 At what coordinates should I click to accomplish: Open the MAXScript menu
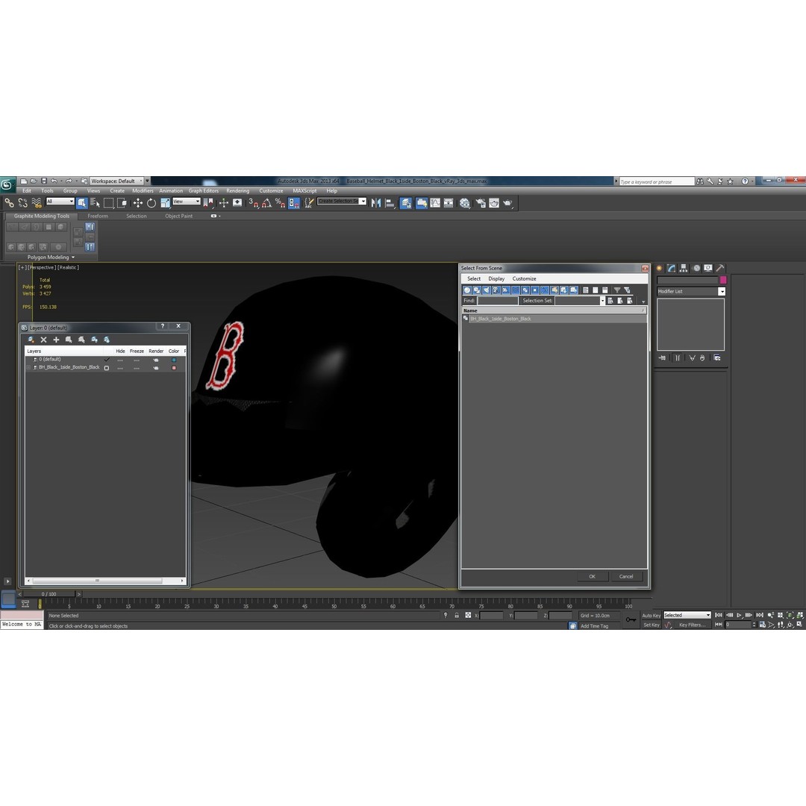pyautogui.click(x=304, y=191)
